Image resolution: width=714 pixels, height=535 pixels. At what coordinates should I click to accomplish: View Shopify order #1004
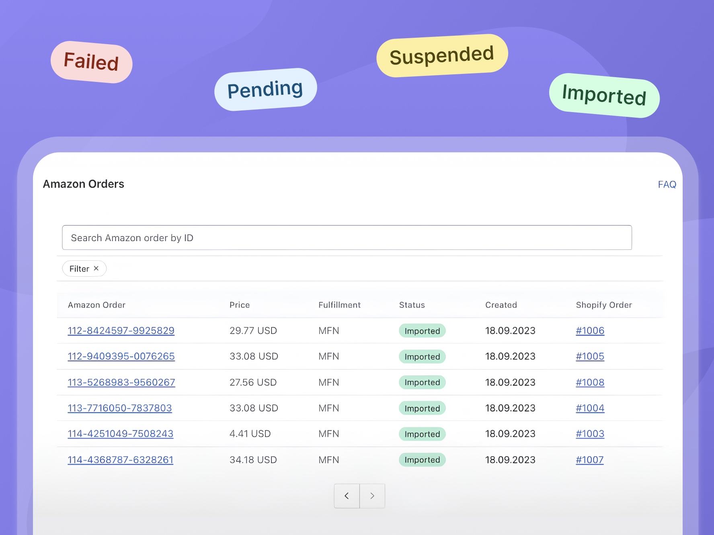point(590,408)
